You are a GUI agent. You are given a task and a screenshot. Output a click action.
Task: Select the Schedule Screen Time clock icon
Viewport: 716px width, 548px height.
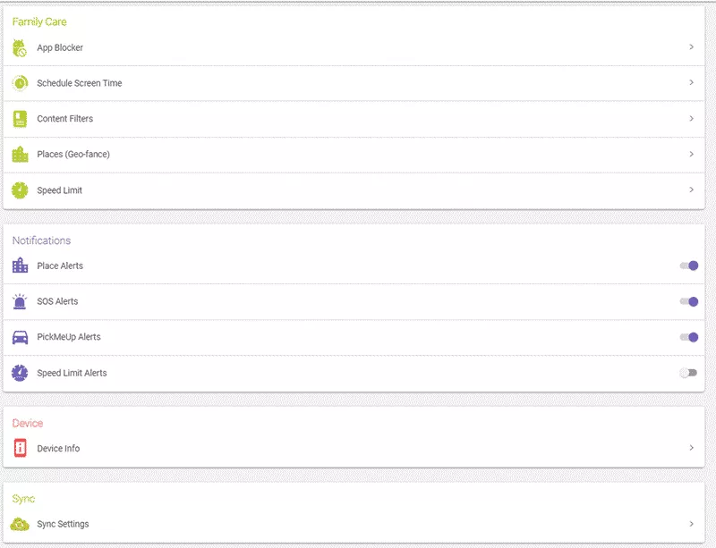(20, 82)
